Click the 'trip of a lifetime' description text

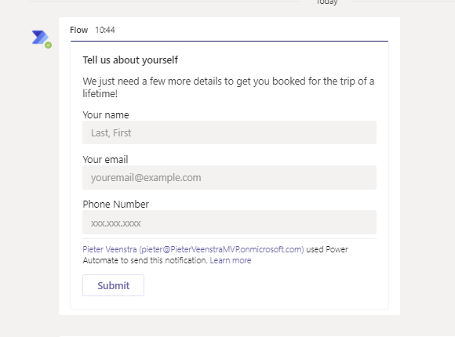click(x=228, y=87)
